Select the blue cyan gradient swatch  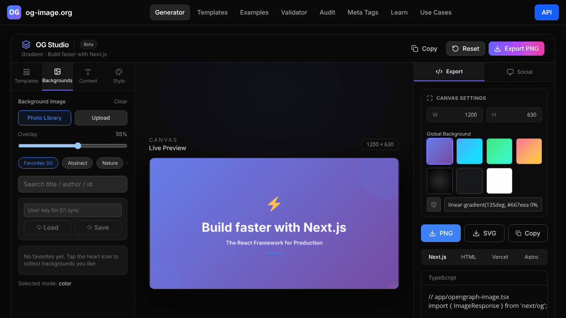[470, 151]
